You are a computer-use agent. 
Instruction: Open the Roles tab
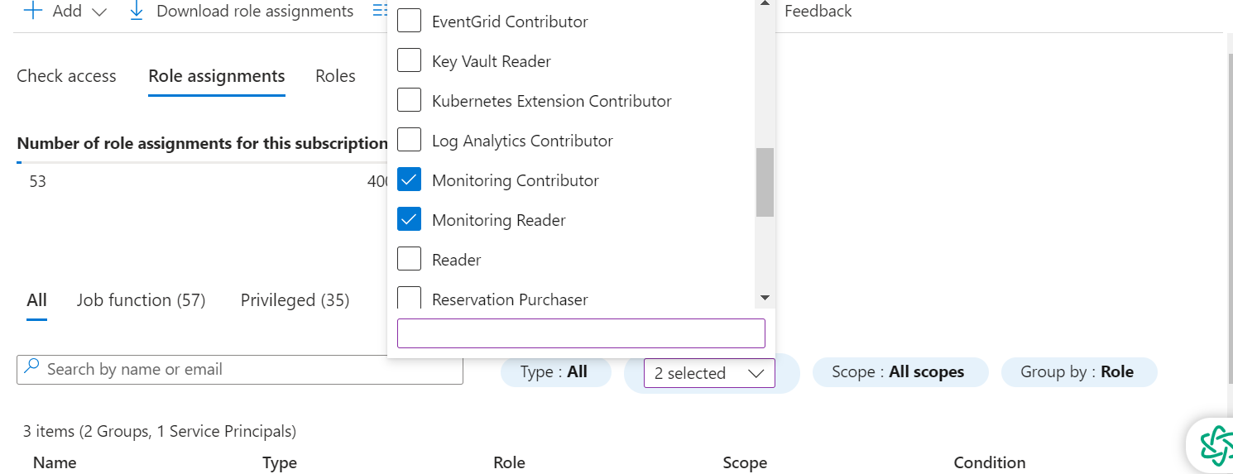pos(335,76)
